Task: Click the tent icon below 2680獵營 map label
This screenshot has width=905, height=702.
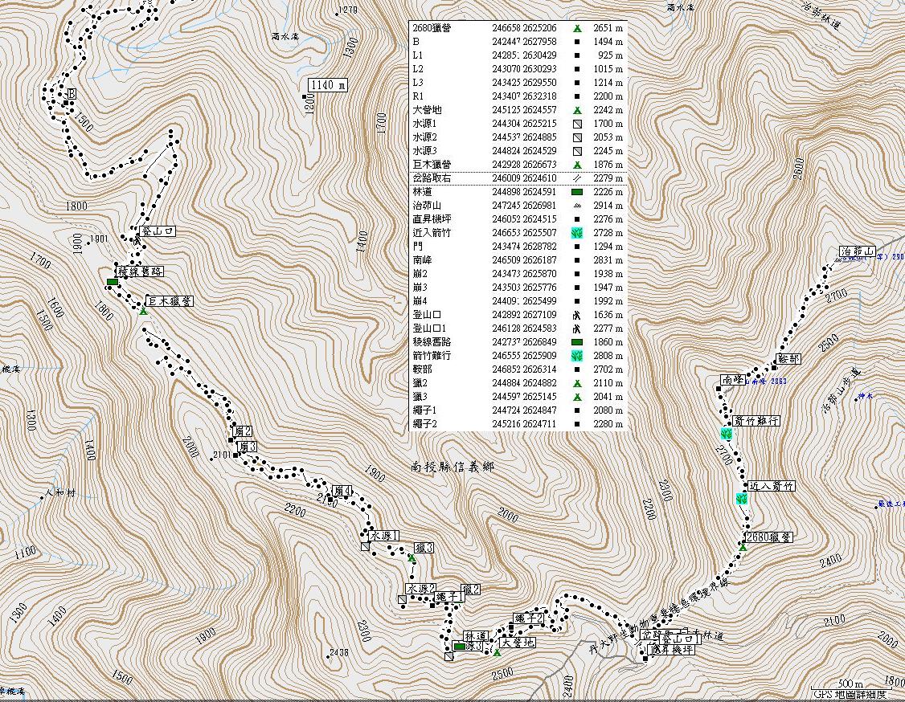Action: tap(743, 547)
